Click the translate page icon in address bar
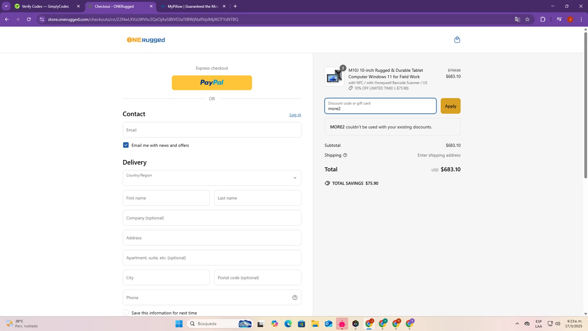 [x=517, y=19]
